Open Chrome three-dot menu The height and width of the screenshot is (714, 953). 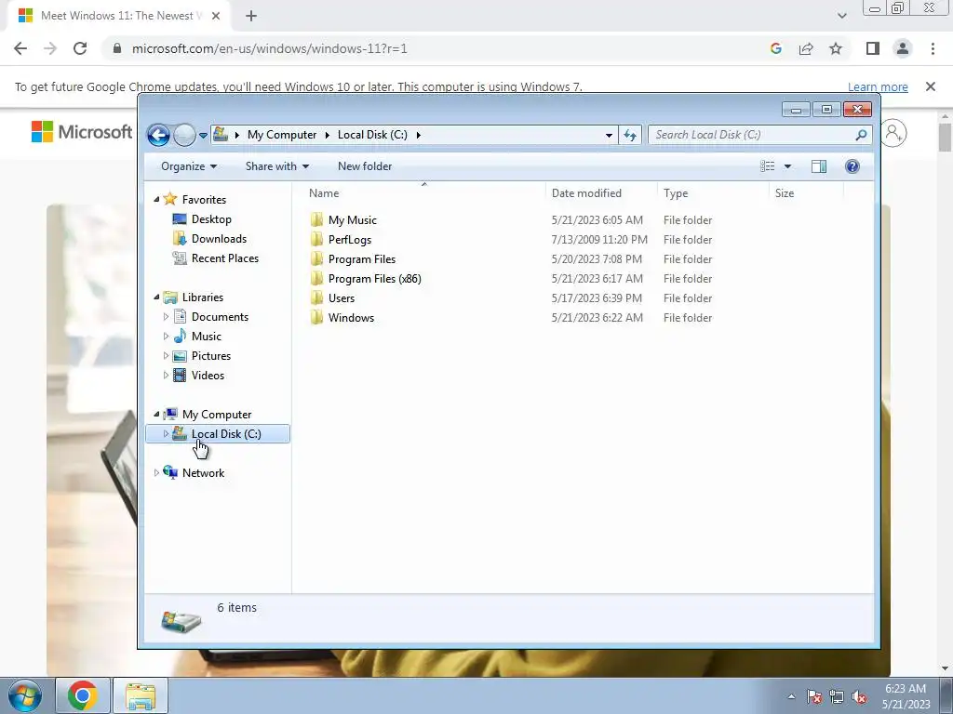click(x=933, y=48)
